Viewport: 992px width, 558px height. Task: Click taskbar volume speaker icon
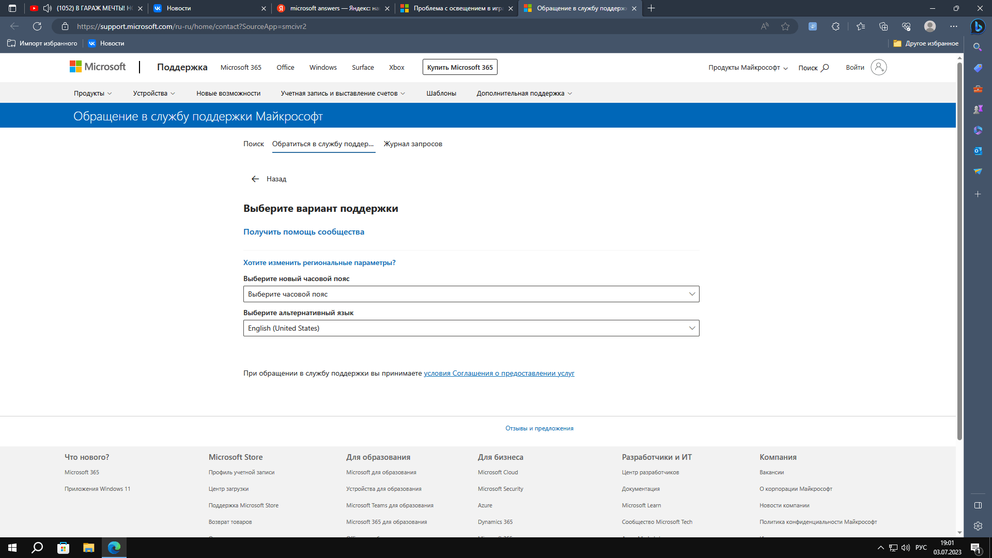coord(906,548)
